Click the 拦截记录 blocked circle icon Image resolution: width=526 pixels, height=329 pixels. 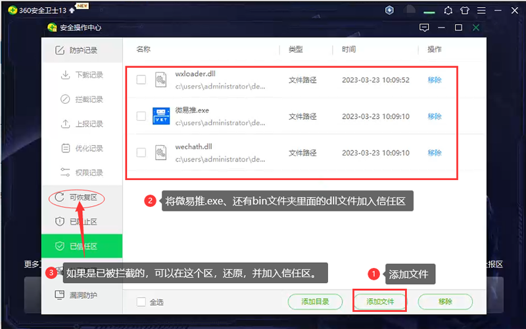tap(65, 99)
